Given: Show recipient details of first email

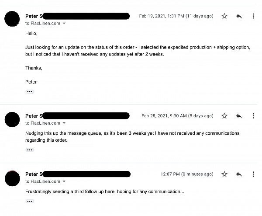Looking at the screenshot, I should point(64,24).
